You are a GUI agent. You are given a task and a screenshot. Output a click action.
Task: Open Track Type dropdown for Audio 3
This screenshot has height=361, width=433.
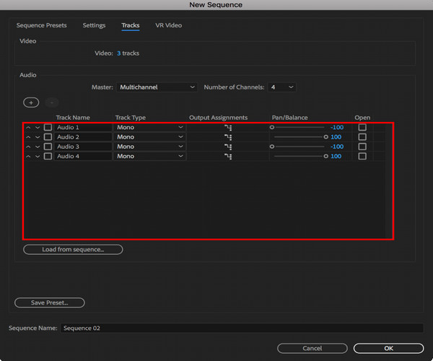click(149, 147)
